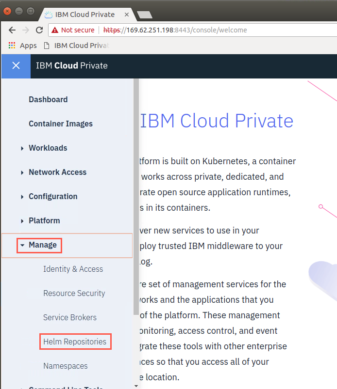
Task: Expand the Network Access section arrow
Action: pos(22,172)
